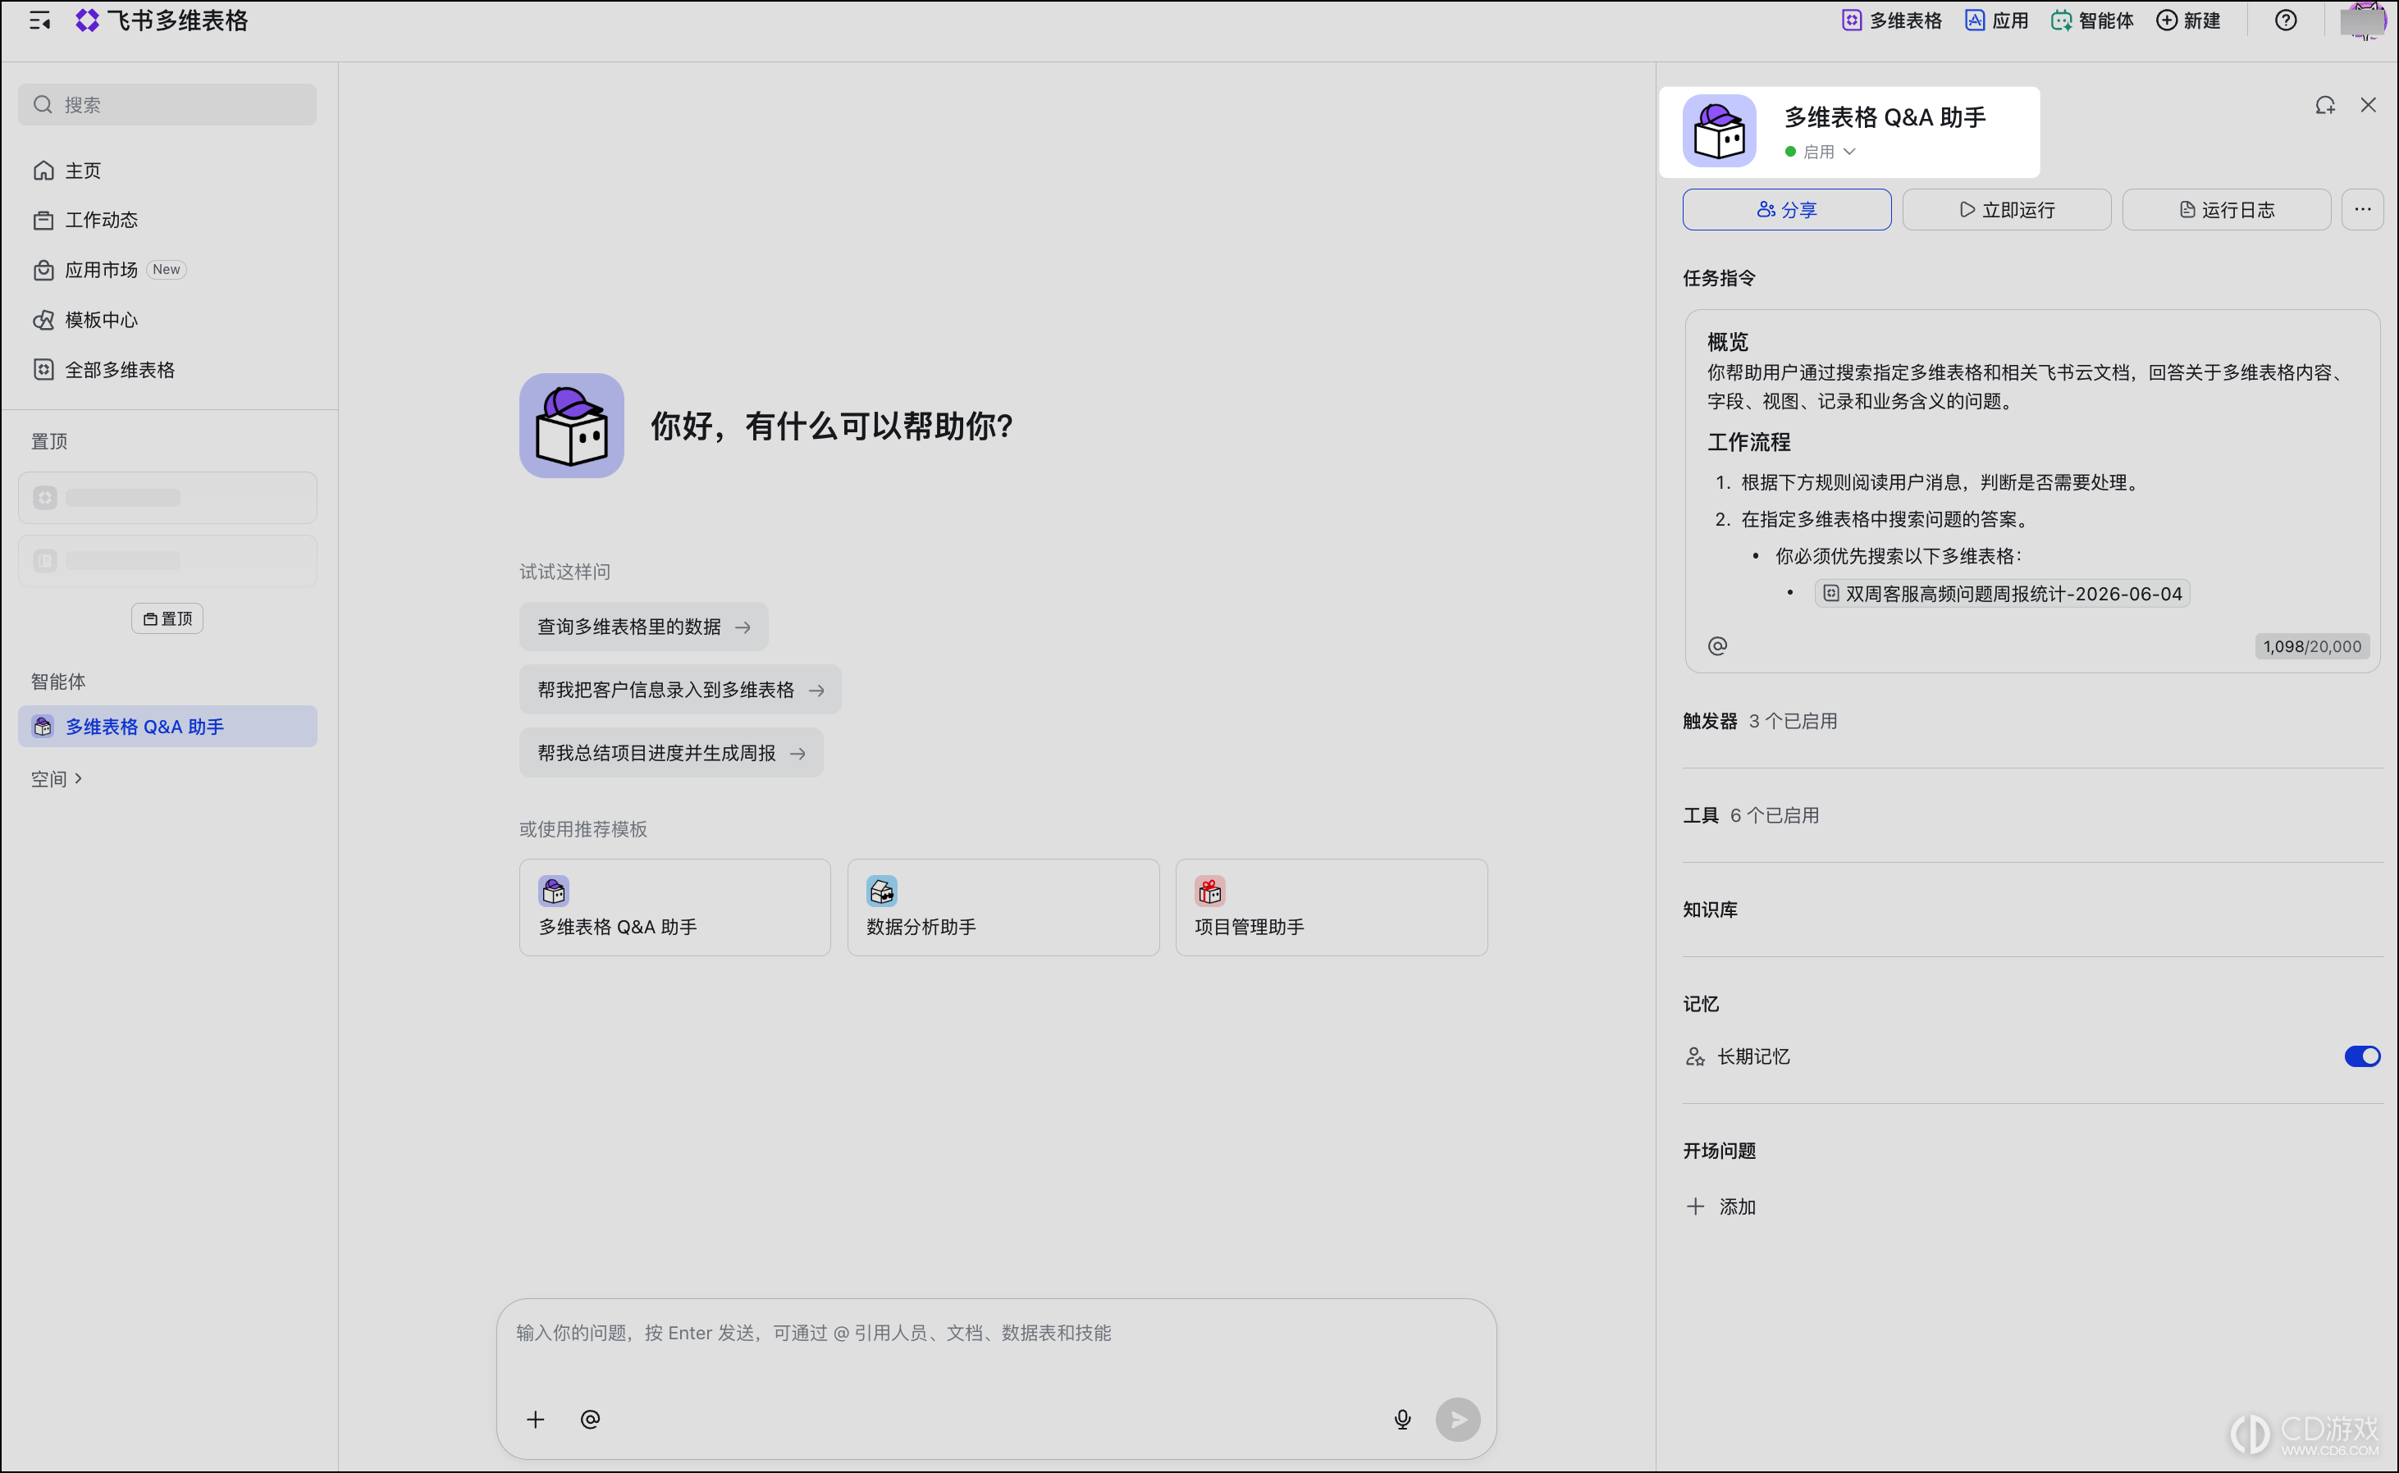Choose suggestion 帮我把客户信息录入到多维表格
Image resolution: width=2399 pixels, height=1473 pixels.
[680, 690]
